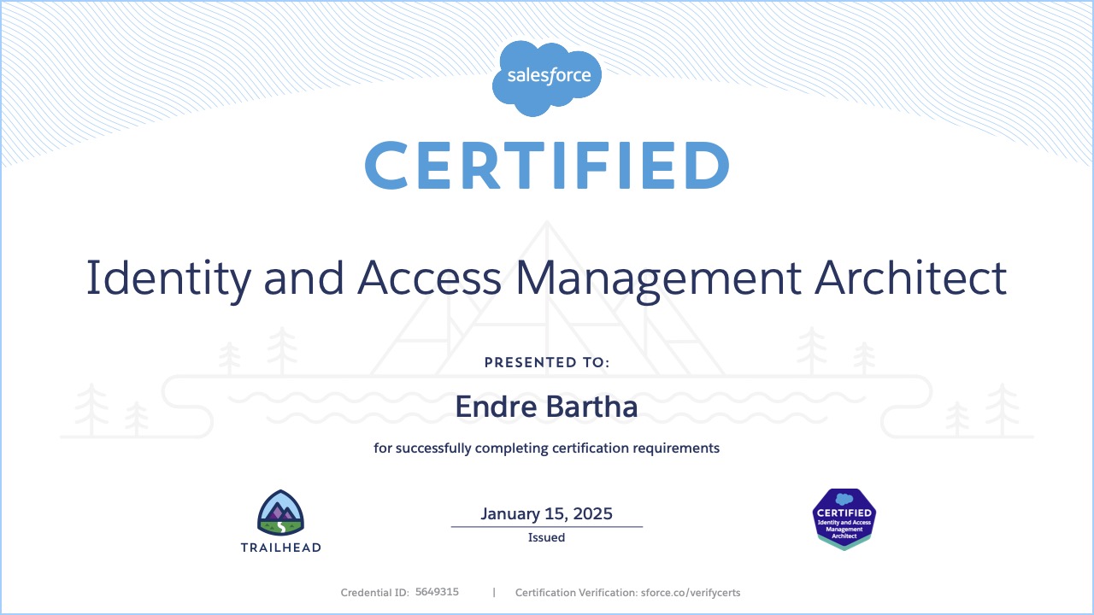Select the issued date January 15, 2025

(x=547, y=513)
